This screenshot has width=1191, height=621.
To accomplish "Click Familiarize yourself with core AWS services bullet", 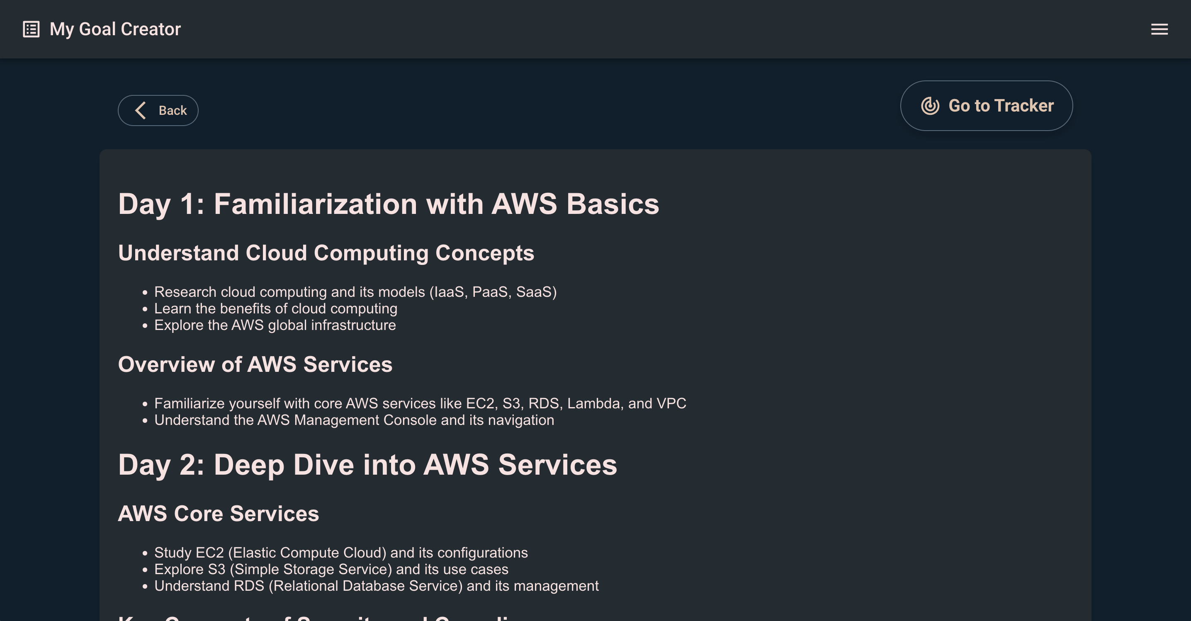I will click(x=420, y=403).
